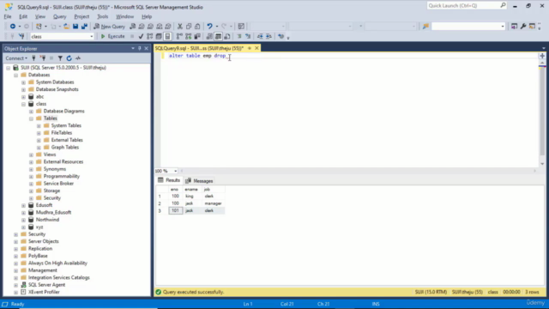Open the Query menu
Screen dimensions: 549x309
point(59,16)
